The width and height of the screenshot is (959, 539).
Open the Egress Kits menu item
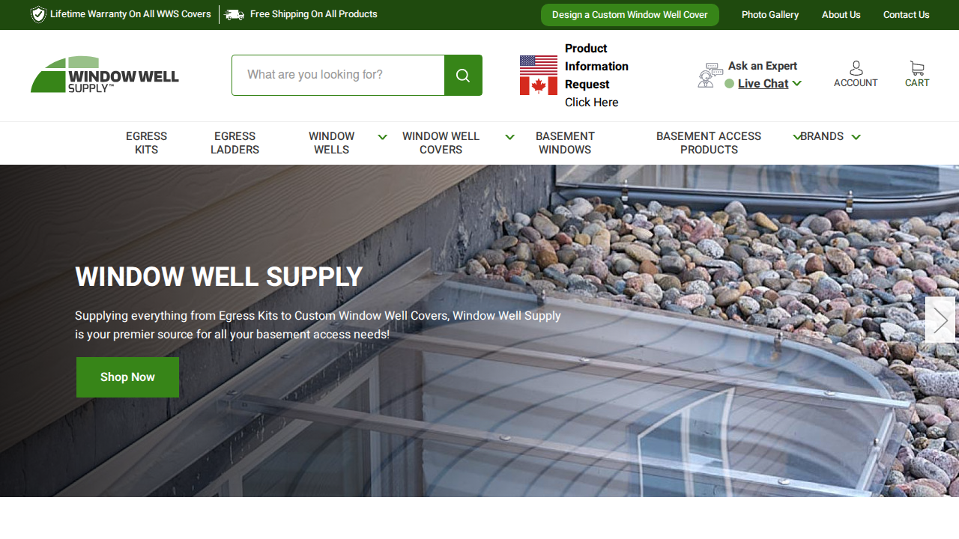(x=146, y=143)
